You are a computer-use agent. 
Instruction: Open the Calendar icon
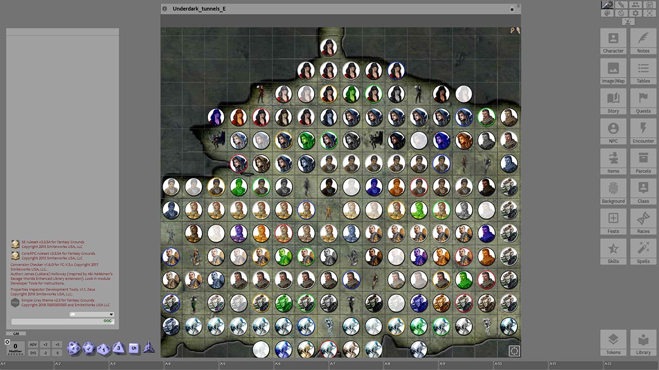(649, 5)
